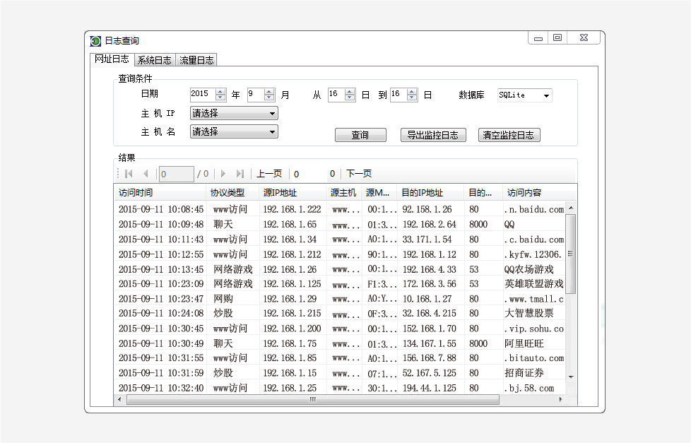Click the last page navigation icon
The width and height of the screenshot is (691, 443).
pos(239,173)
